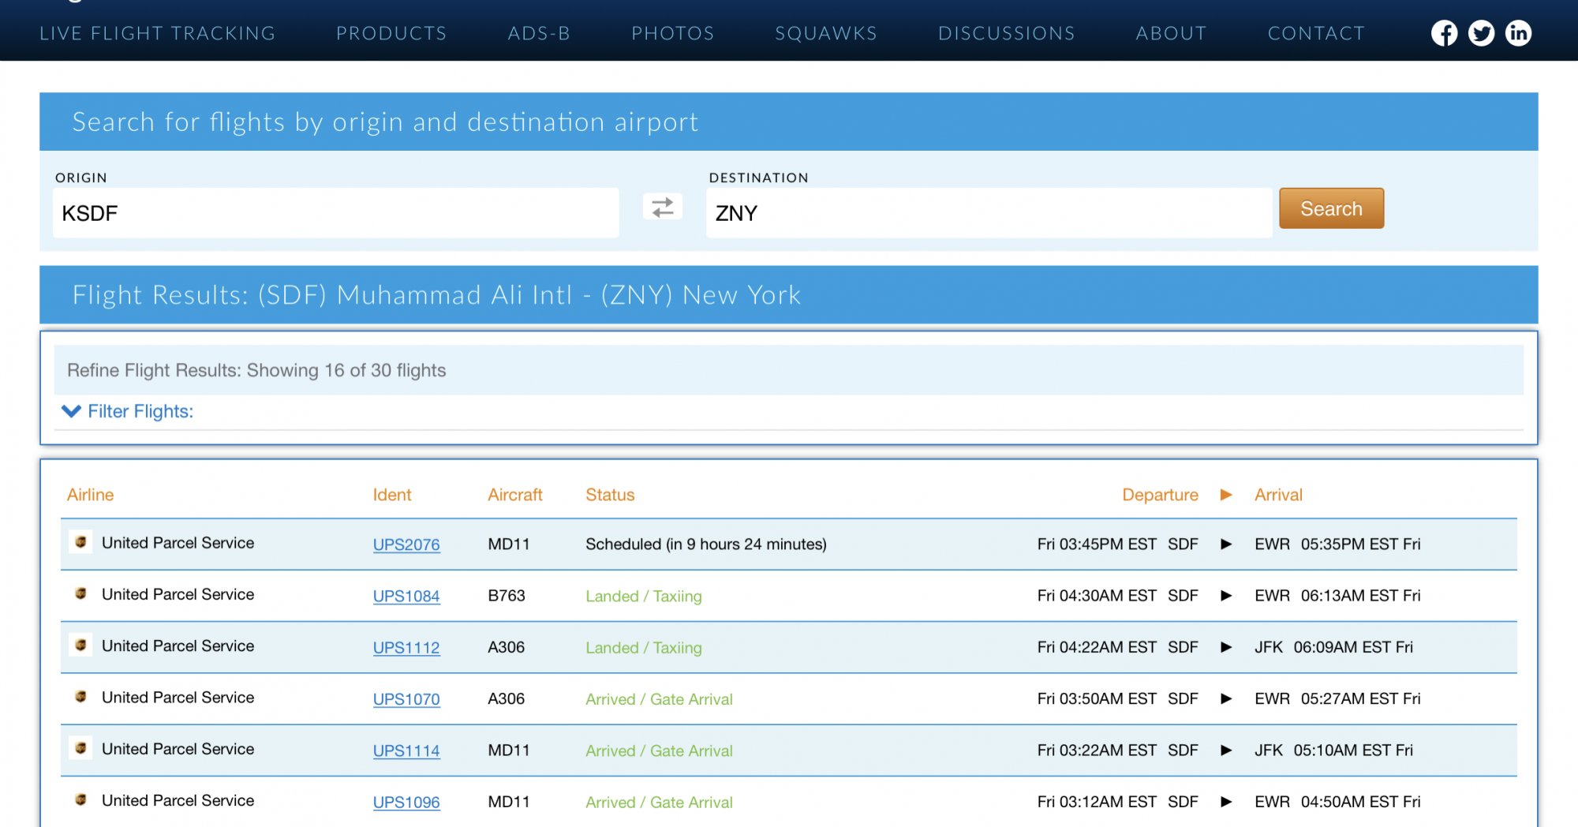Click departure time 'Fri 03:50AM EST'

[x=1097, y=698]
